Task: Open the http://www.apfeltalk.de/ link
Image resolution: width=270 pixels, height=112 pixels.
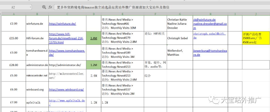Action: [x=67, y=102]
